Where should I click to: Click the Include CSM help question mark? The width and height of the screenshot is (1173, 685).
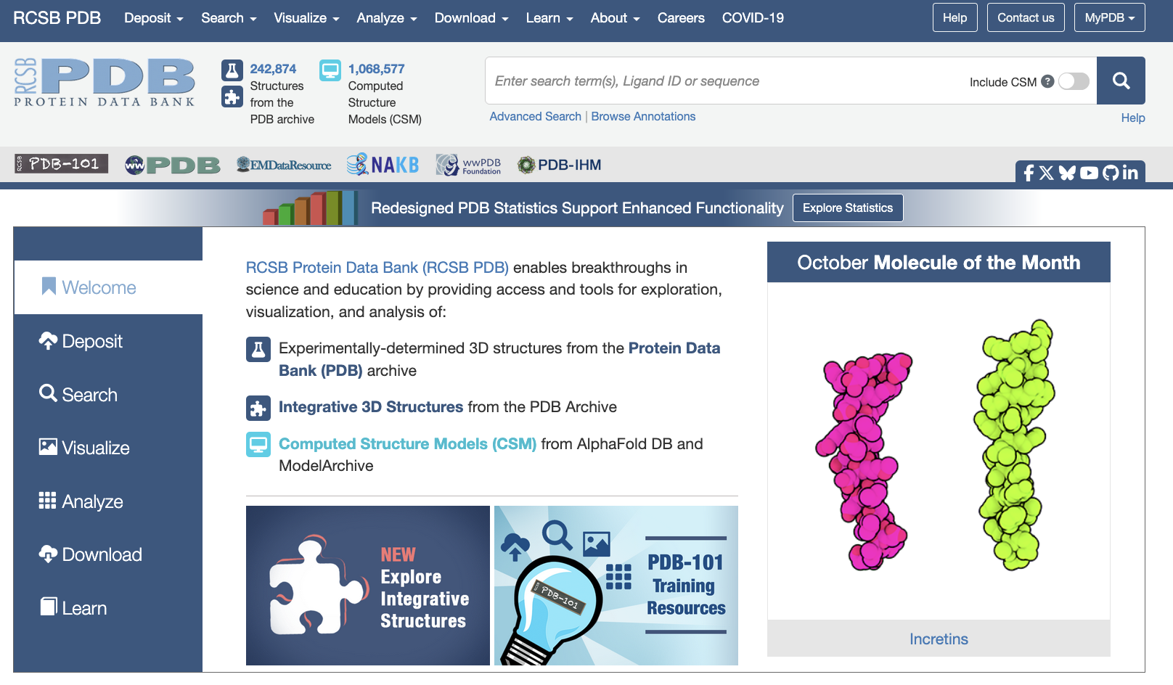1047,81
